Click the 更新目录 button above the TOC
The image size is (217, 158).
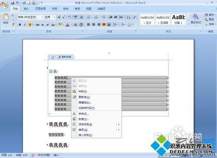[65, 57]
